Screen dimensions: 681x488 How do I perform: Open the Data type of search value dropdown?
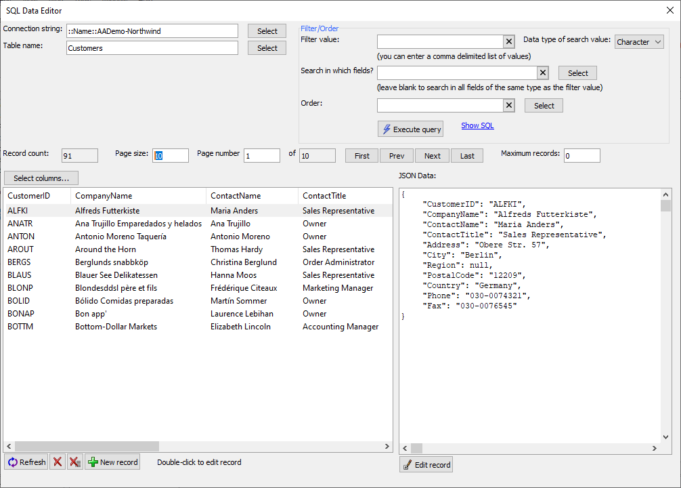tap(639, 42)
